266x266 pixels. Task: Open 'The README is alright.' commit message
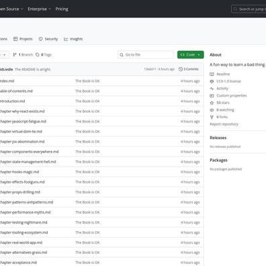tap(33, 69)
